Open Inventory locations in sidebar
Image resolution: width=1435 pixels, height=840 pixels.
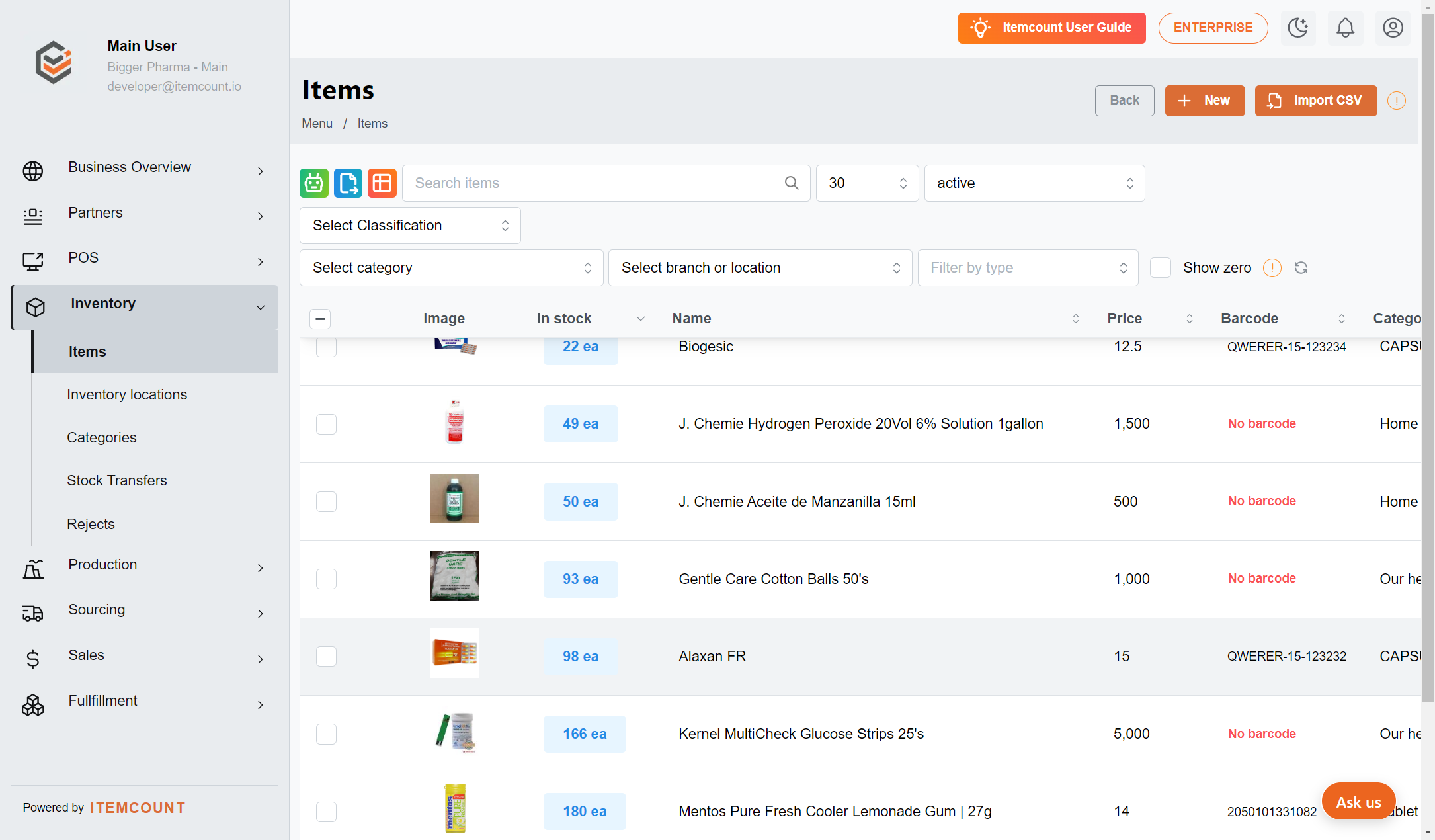(127, 395)
